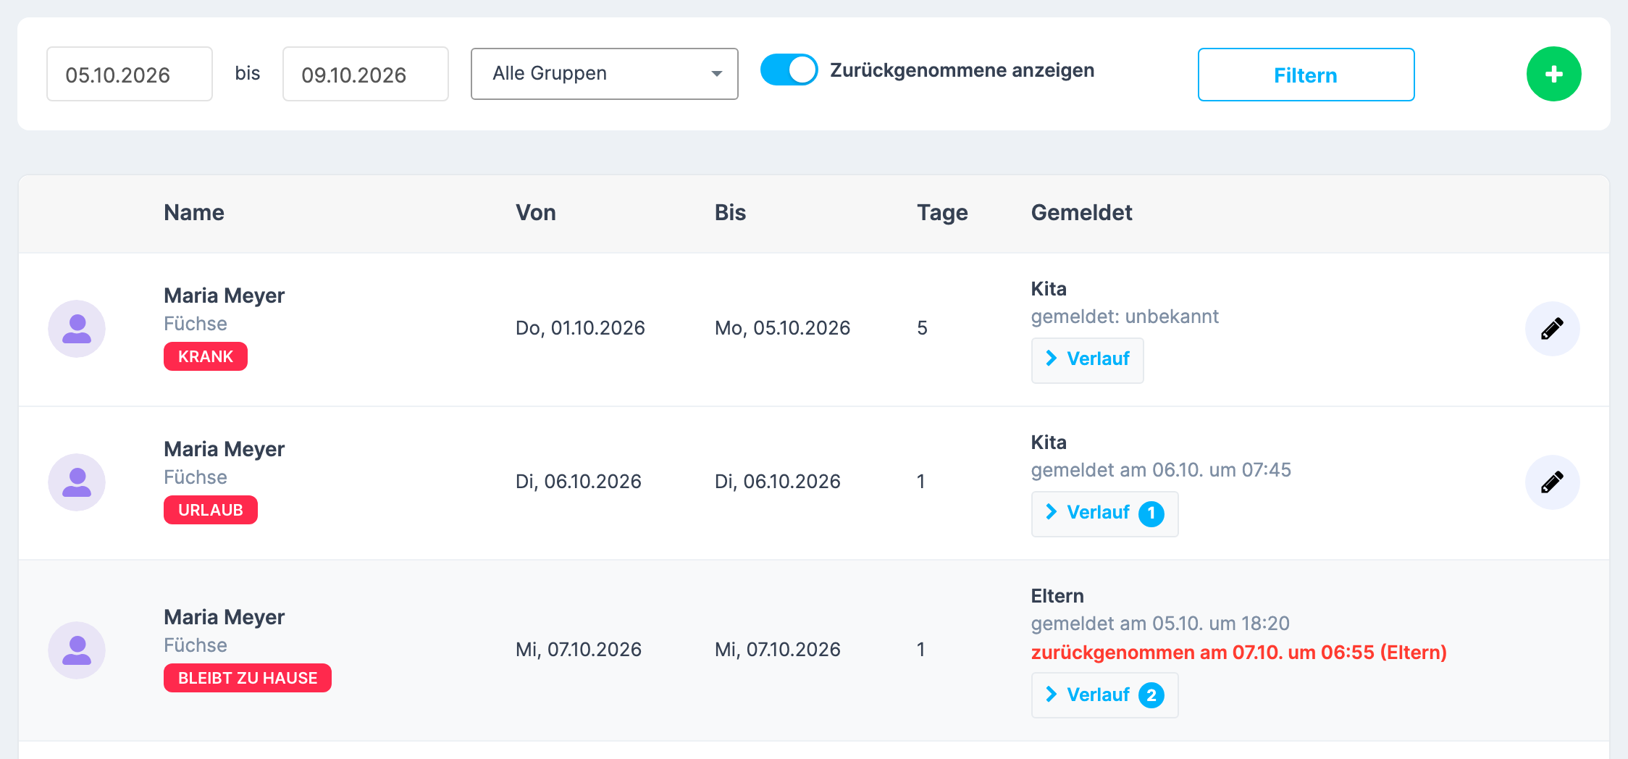Click Maria Meyer name in BLEIBT ZU HAUSE row
The height and width of the screenshot is (759, 1628).
point(224,617)
